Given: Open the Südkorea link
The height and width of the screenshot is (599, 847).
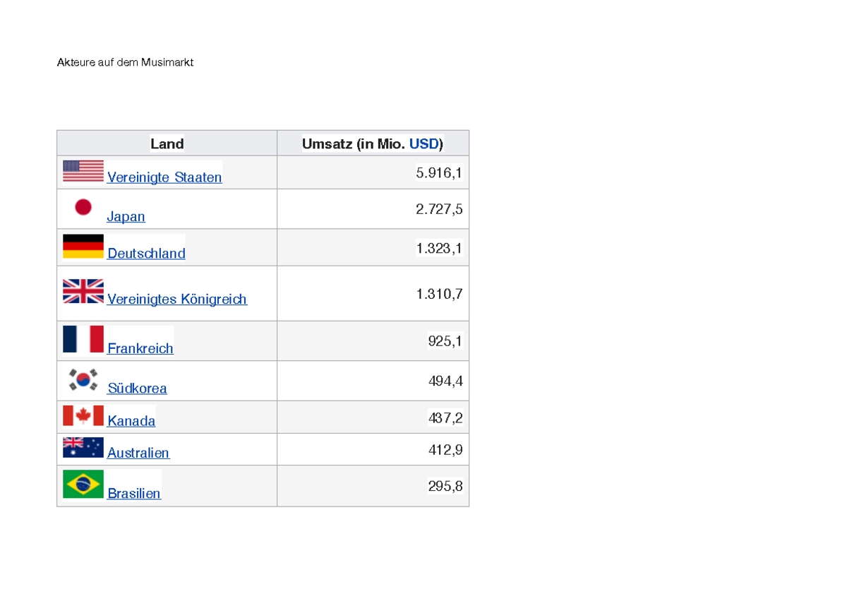Looking at the screenshot, I should click(137, 389).
